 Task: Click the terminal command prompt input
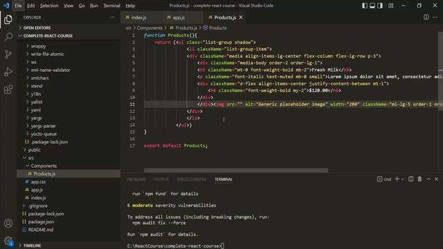(x=223, y=246)
